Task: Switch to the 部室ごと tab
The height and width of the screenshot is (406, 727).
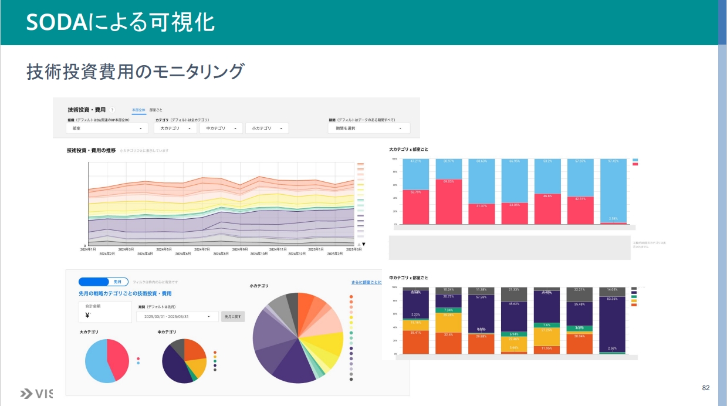Action: tap(156, 110)
